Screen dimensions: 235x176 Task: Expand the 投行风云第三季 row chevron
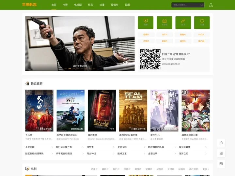coord(83,147)
